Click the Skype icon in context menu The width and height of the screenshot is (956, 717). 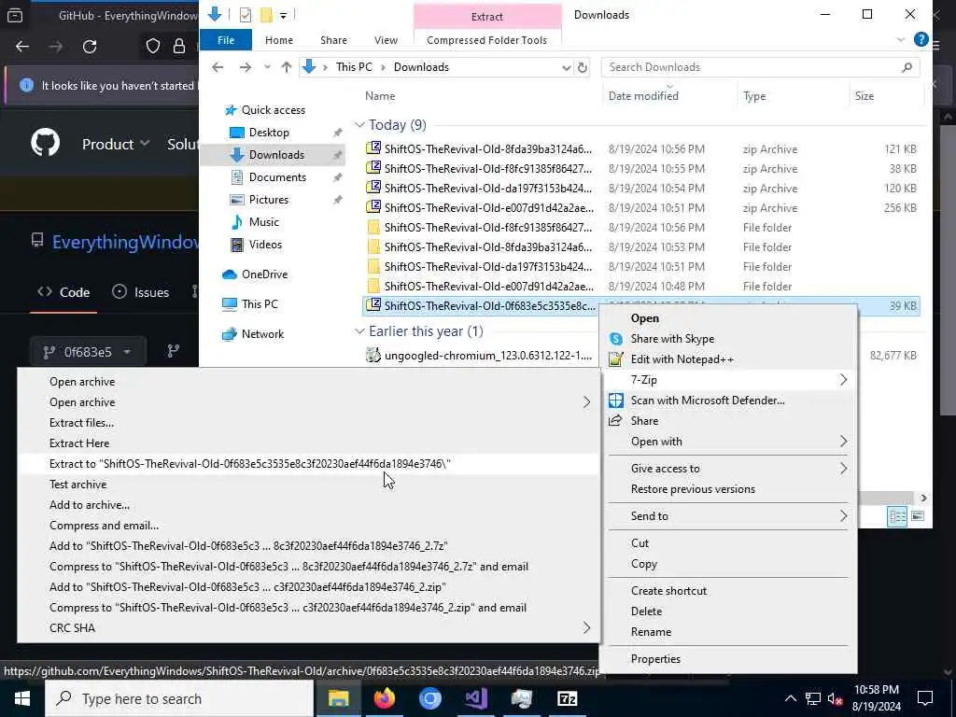tap(616, 339)
